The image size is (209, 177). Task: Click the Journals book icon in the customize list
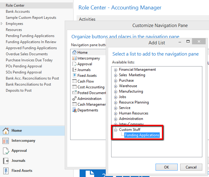click(74, 70)
